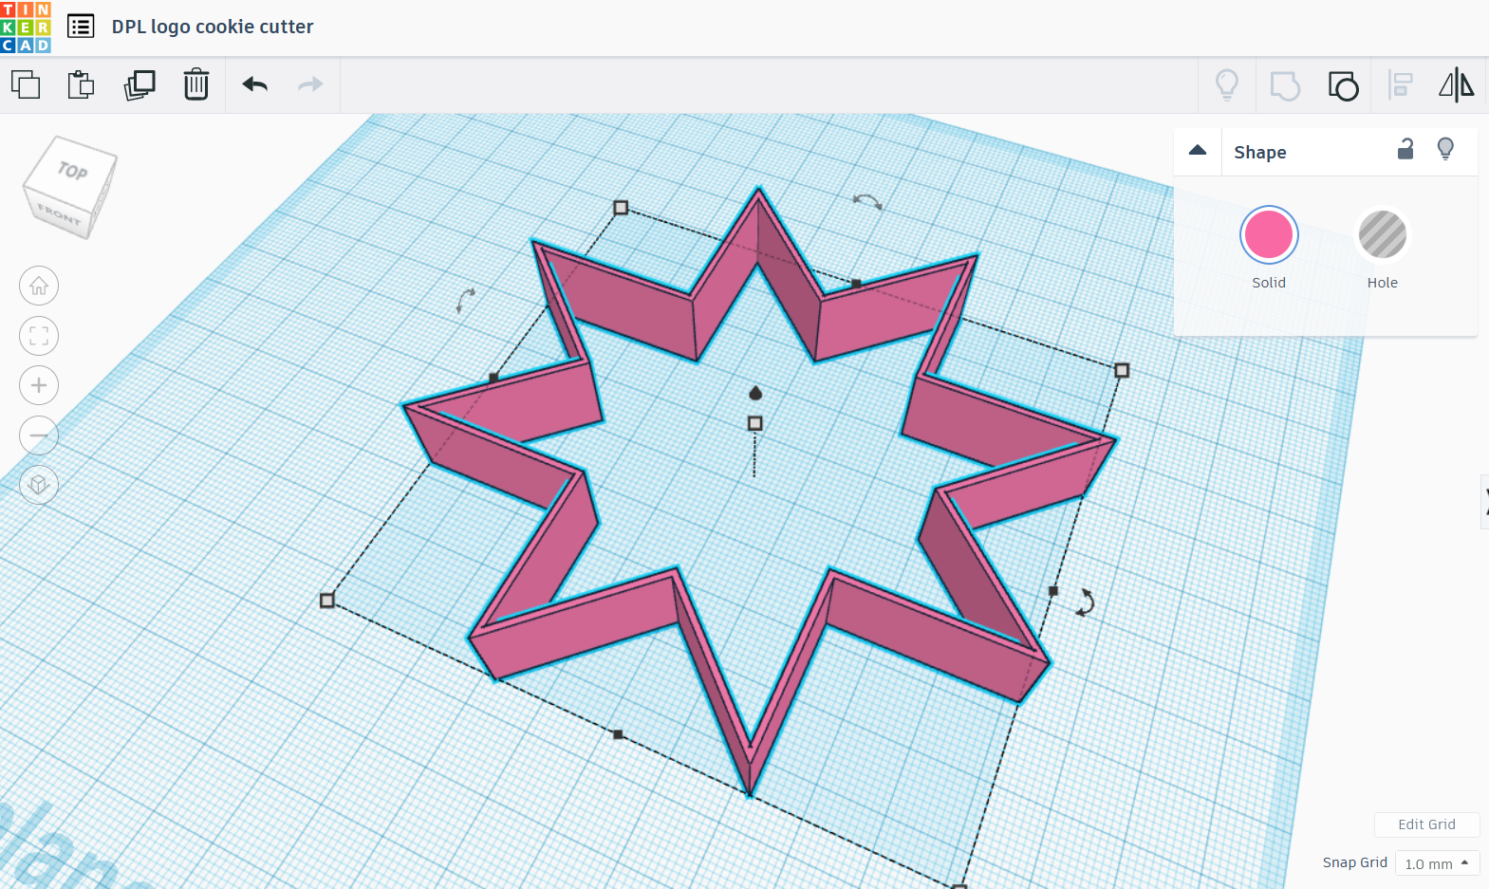1489x889 pixels.
Task: Select the pink Solid color swatch
Action: click(x=1269, y=235)
